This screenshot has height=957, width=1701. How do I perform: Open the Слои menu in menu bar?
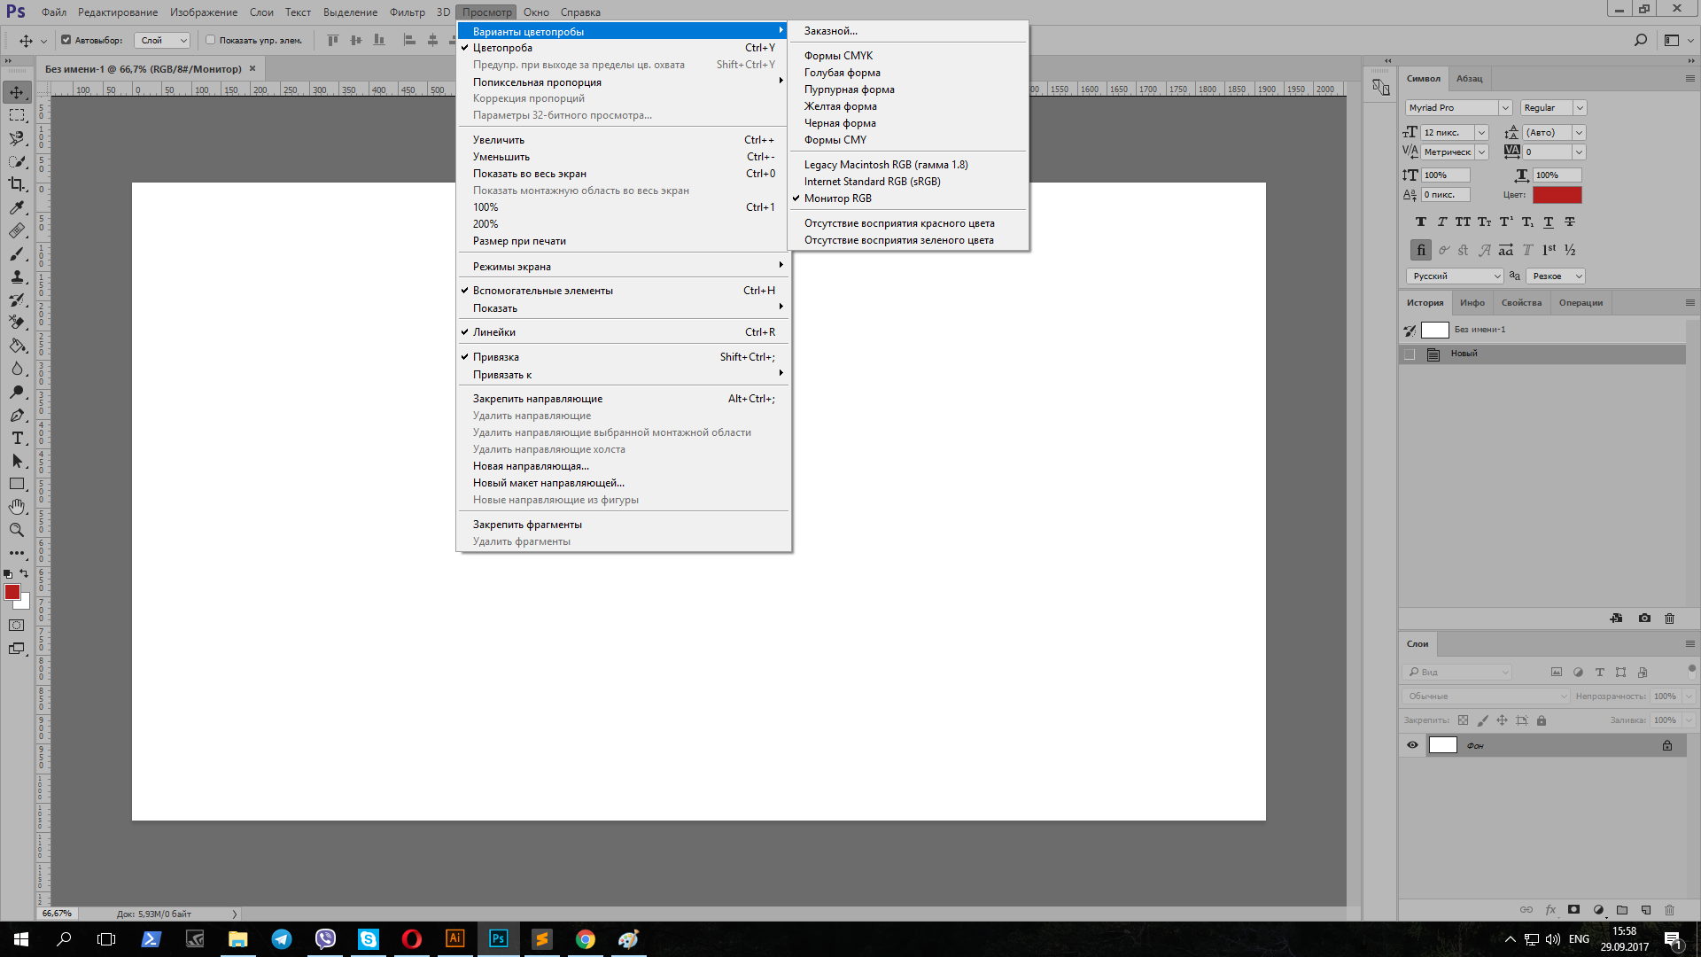tap(261, 12)
